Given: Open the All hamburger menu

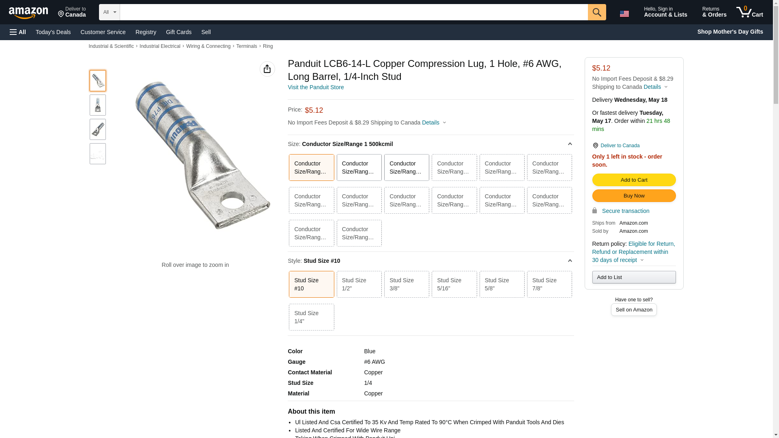Looking at the screenshot, I should [x=18, y=32].
